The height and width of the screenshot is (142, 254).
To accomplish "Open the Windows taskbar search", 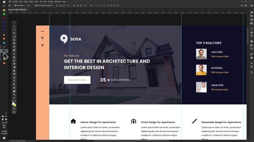I will 4,6.
